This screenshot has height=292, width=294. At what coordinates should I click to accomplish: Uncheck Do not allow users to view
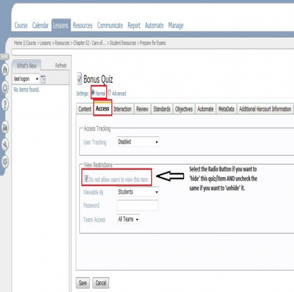coord(86,178)
